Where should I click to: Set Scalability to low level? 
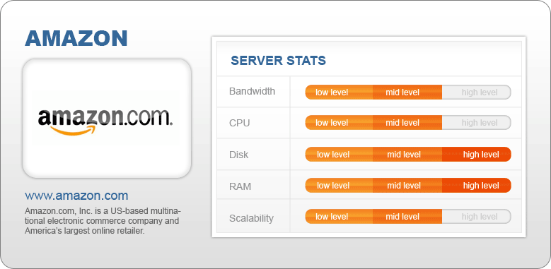pyautogui.click(x=339, y=216)
